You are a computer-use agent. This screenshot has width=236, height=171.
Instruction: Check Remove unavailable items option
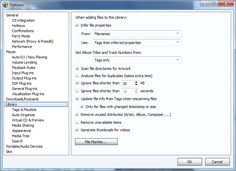pos(77,122)
